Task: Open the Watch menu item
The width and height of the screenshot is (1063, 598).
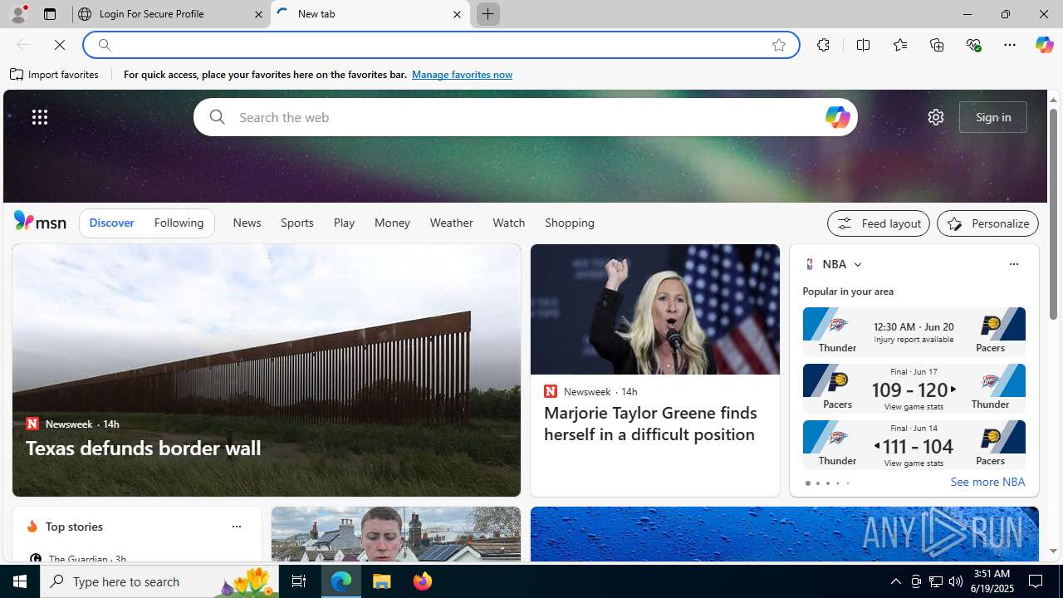Action: (509, 223)
